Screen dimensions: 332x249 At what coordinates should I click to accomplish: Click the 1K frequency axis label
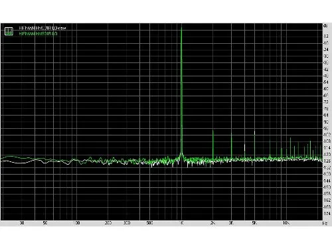coord(181,223)
